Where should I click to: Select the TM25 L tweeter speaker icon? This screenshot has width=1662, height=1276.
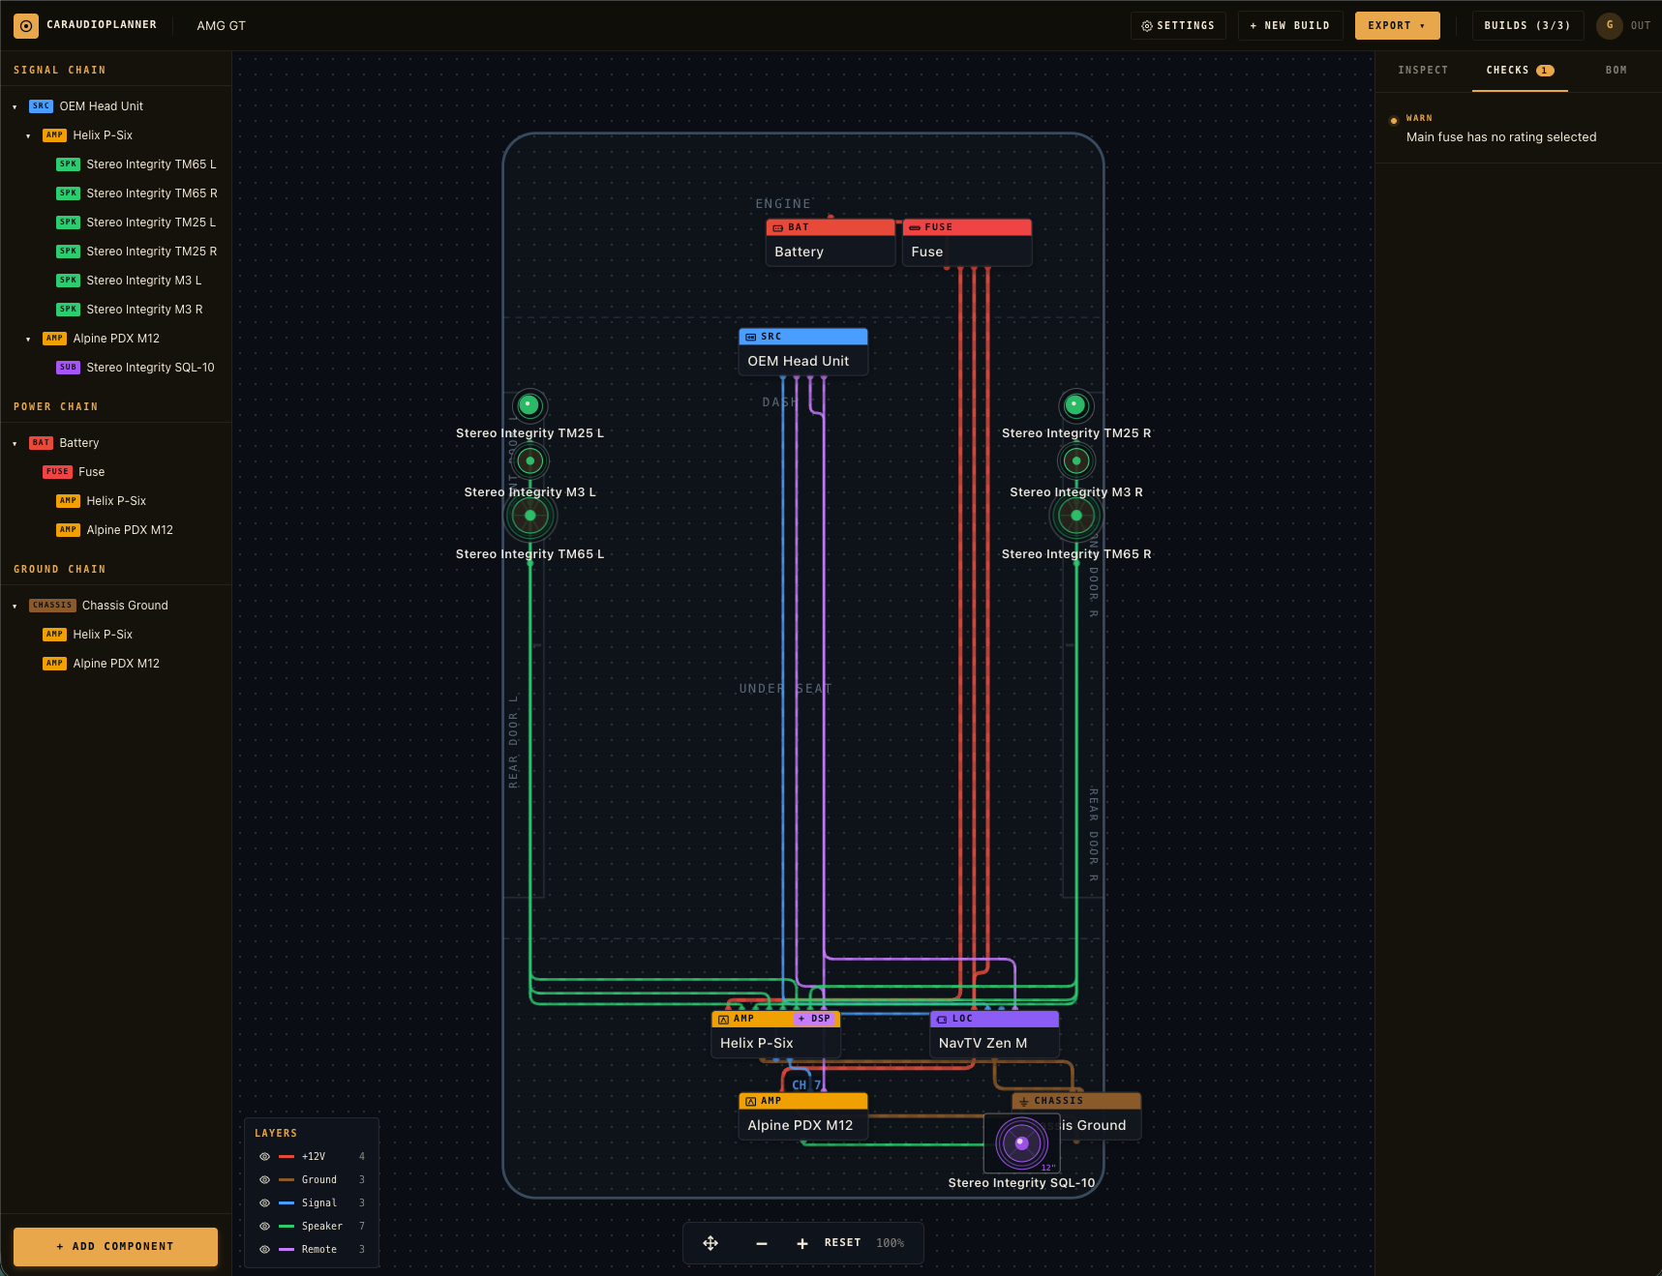[529, 404]
